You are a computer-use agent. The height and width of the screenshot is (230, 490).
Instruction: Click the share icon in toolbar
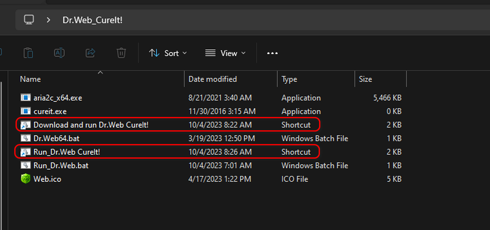coord(90,53)
